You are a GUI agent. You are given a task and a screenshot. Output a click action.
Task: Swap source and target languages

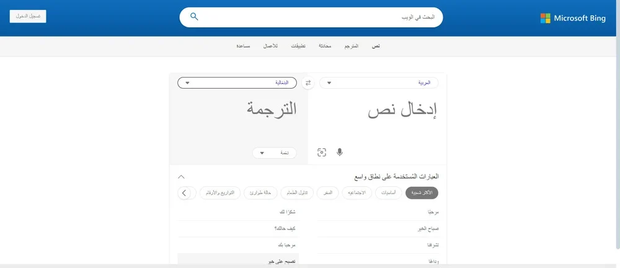(308, 83)
